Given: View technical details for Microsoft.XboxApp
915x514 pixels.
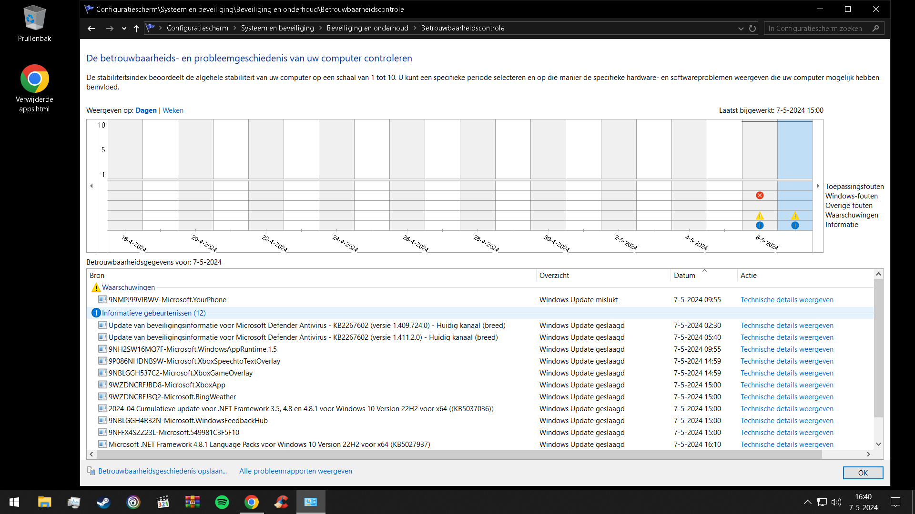Looking at the screenshot, I should pyautogui.click(x=787, y=385).
